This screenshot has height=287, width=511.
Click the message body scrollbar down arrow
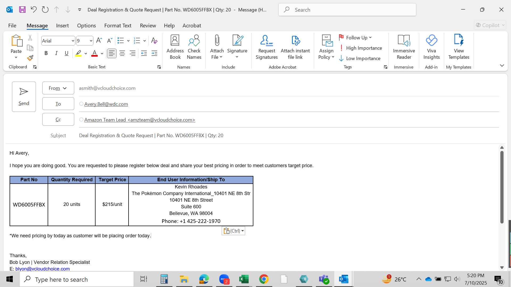click(x=502, y=268)
